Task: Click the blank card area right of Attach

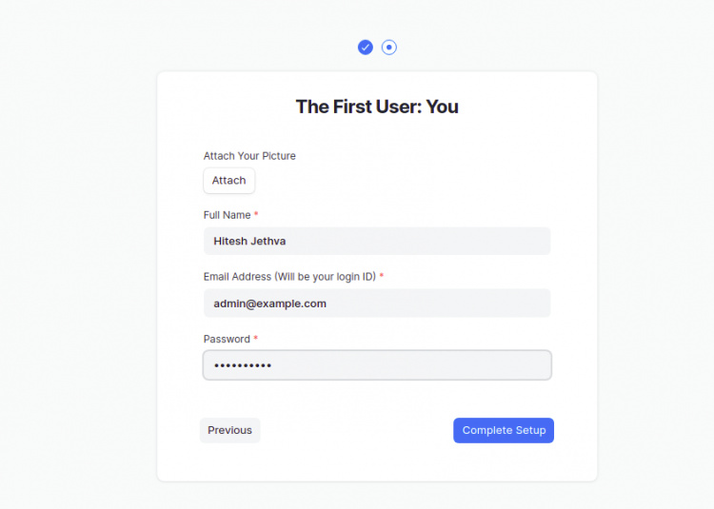Action: 400,181
